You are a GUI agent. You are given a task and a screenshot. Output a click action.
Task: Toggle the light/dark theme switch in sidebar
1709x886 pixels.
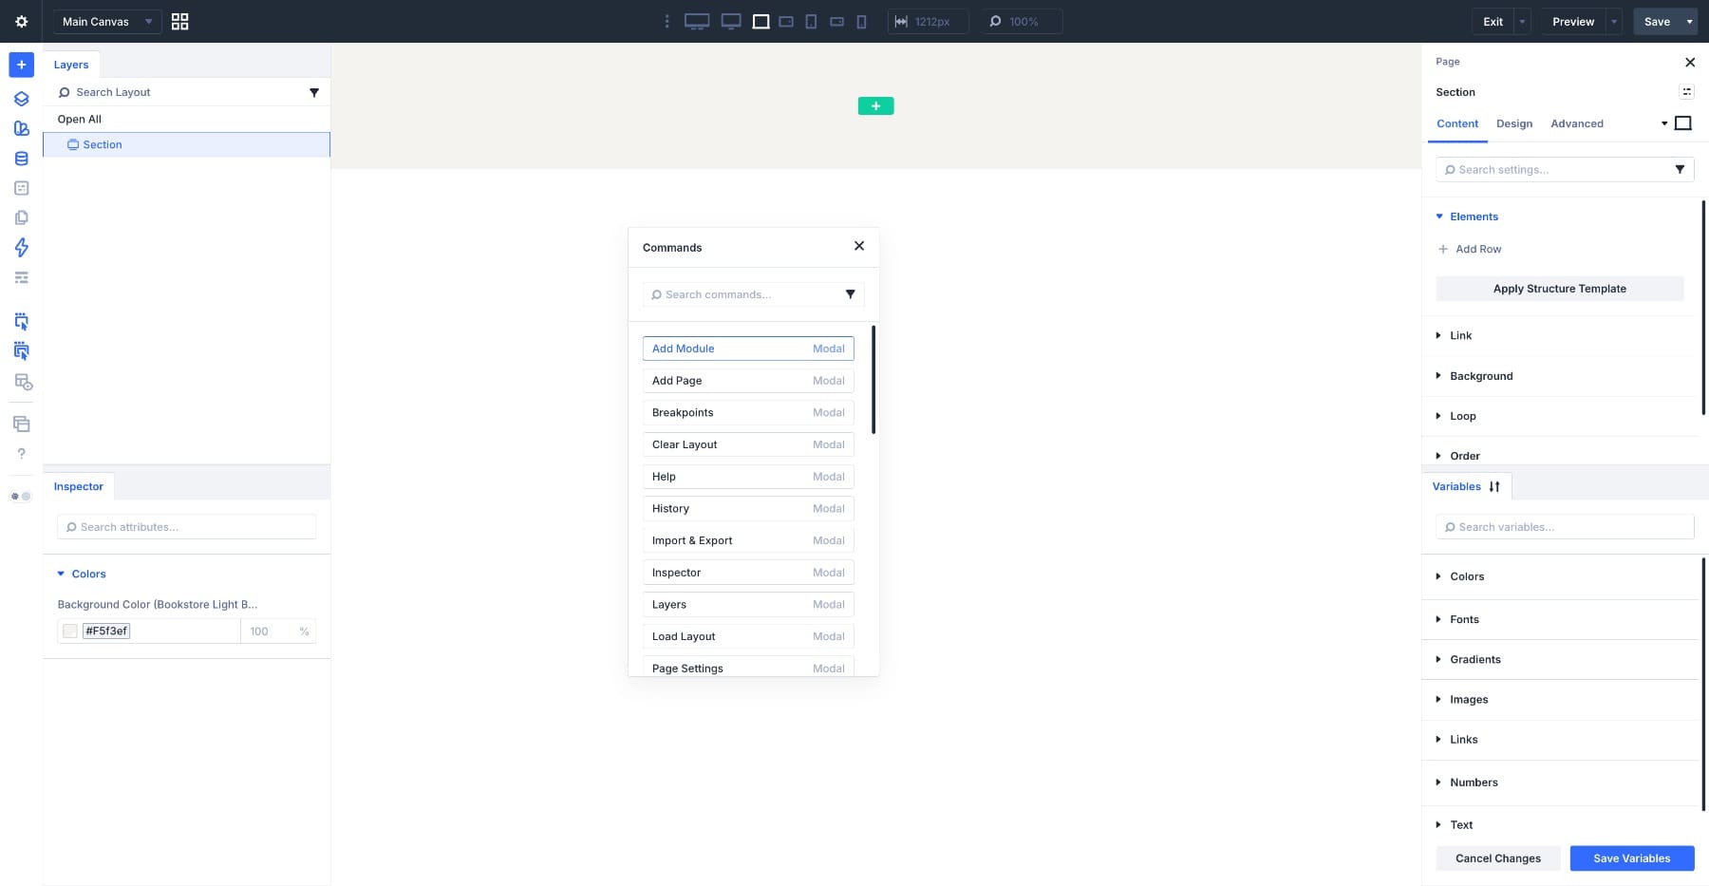21,496
